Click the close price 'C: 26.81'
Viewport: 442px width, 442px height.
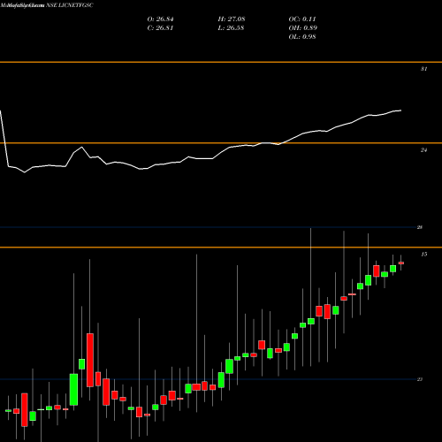click(160, 28)
